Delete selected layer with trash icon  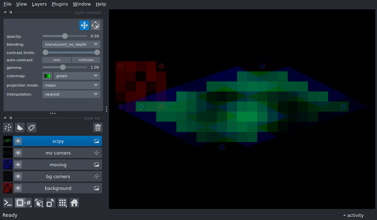tap(98, 127)
